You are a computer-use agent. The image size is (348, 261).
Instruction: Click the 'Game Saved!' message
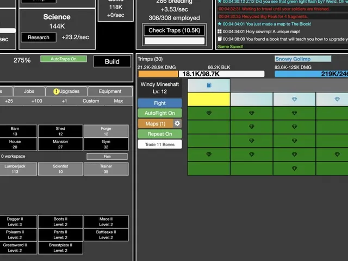point(230,47)
